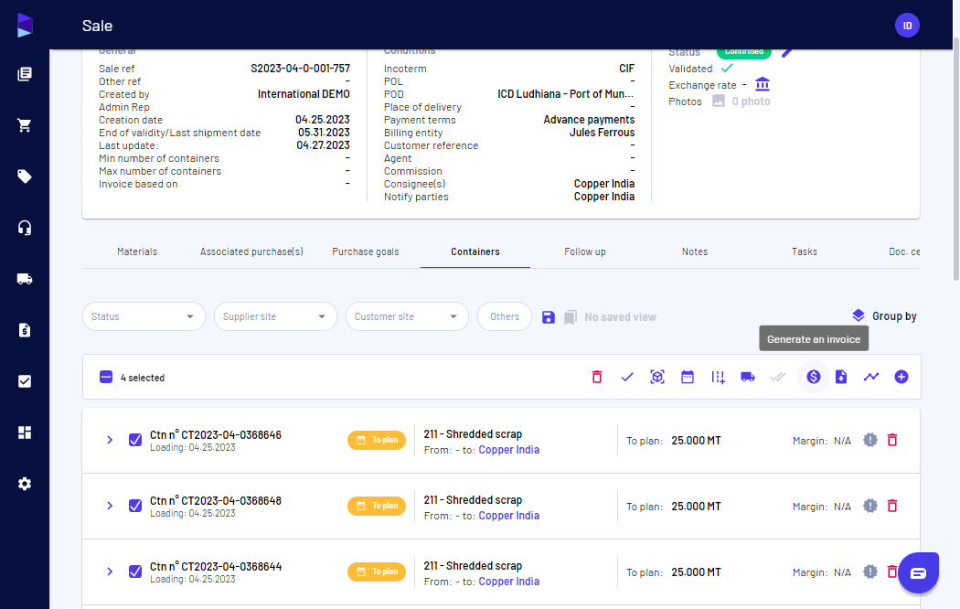The width and height of the screenshot is (960, 609).
Task: Uncheck container CT2023-04-0368648
Action: (x=135, y=506)
